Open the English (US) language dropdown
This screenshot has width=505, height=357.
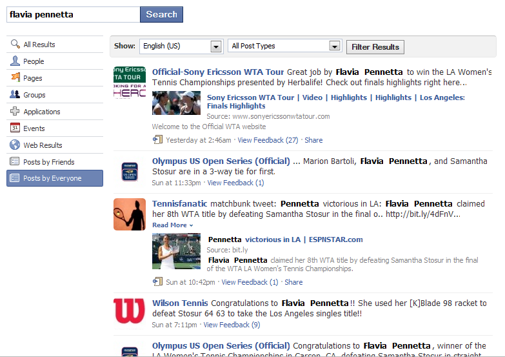181,46
